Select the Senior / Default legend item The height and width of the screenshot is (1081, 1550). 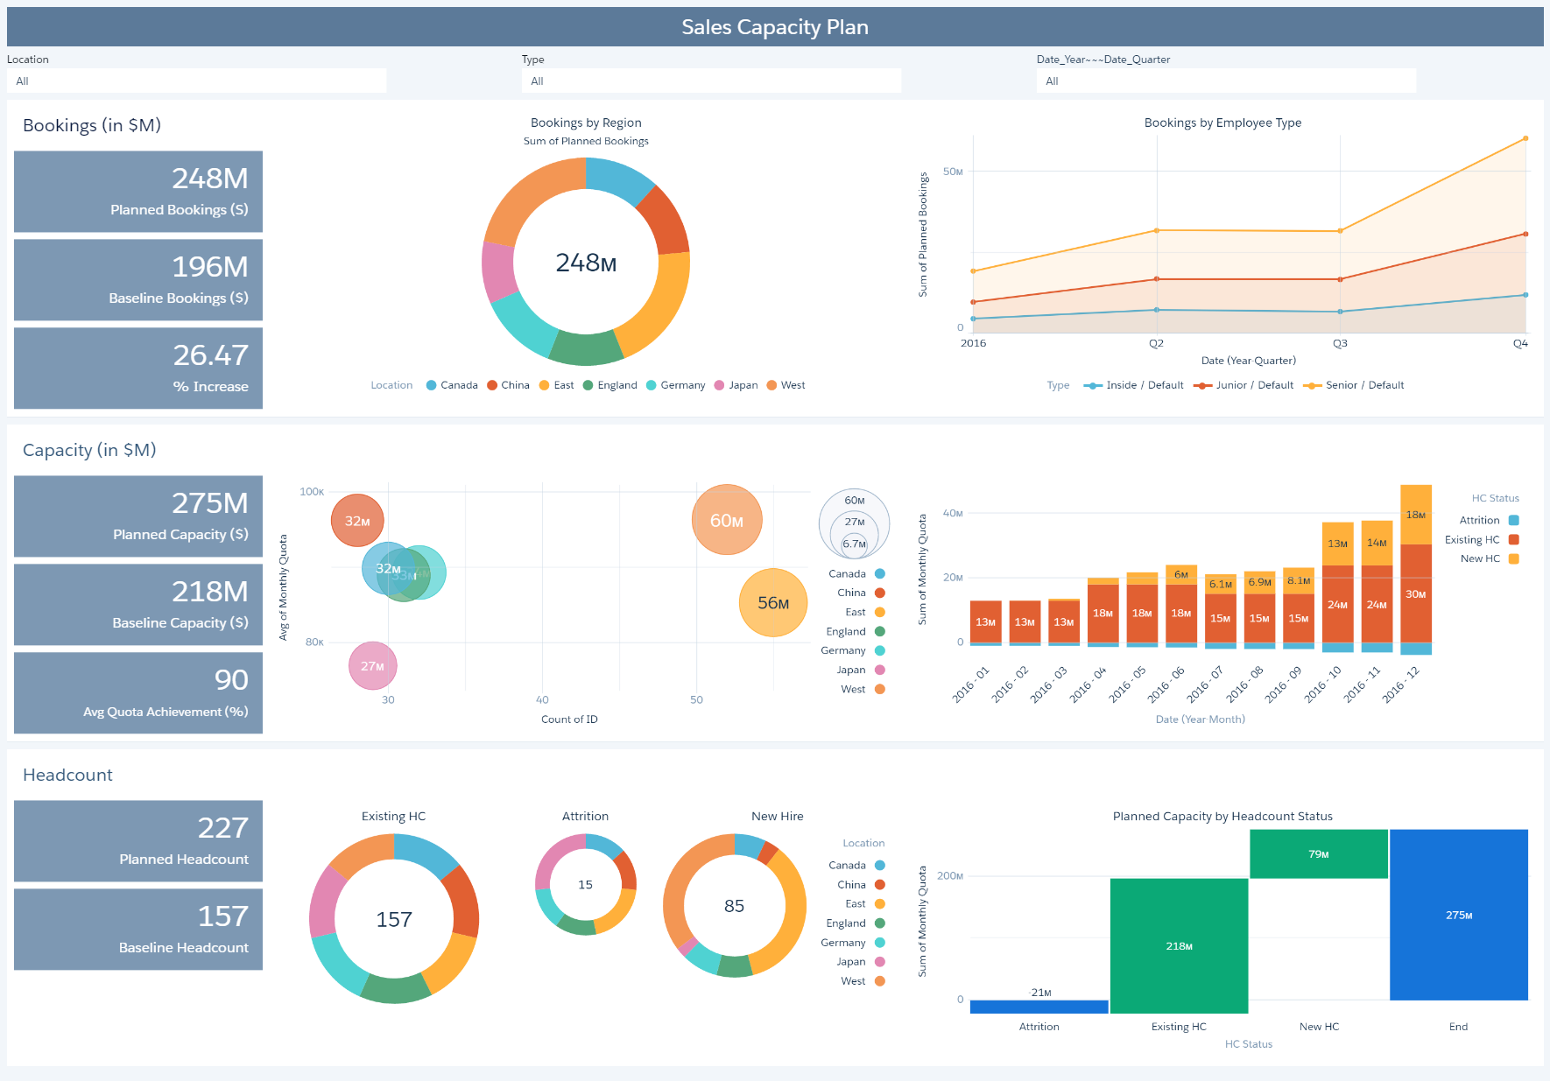tap(1311, 385)
